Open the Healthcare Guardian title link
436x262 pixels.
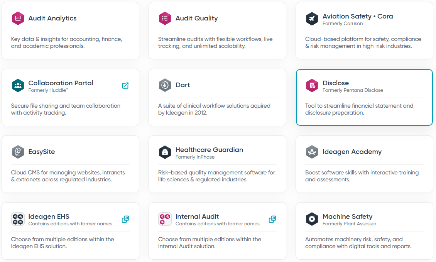coord(209,150)
